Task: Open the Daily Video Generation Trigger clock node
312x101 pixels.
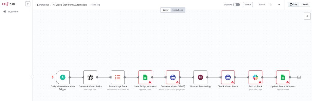Action: [x=63, y=77]
